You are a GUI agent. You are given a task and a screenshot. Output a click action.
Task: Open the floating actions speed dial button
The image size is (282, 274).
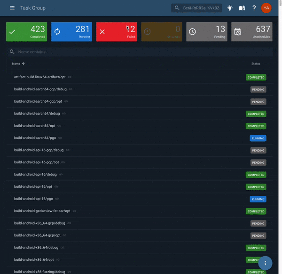click(265, 263)
